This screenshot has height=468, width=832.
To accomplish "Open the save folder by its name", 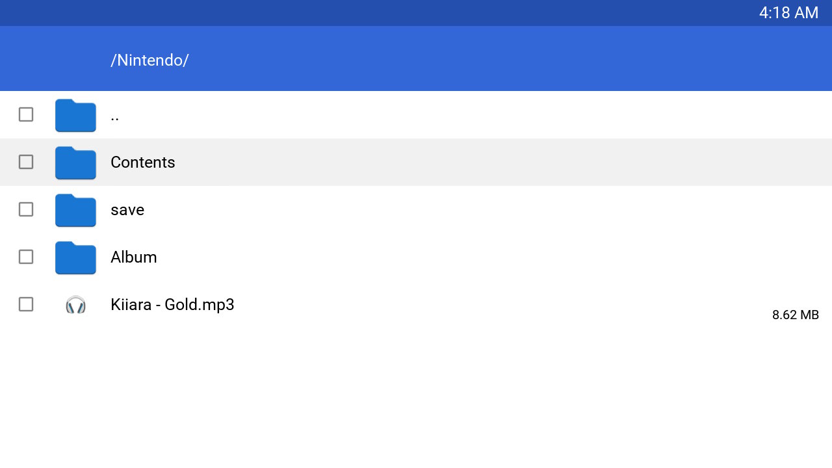I will 127,210.
